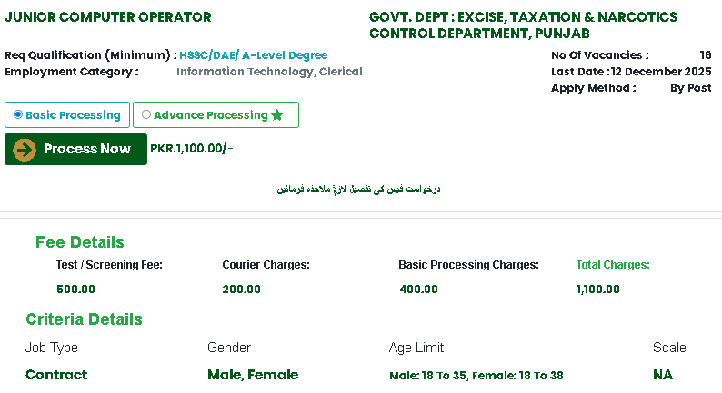Click the arrow icon on Process Now

pyautogui.click(x=25, y=150)
